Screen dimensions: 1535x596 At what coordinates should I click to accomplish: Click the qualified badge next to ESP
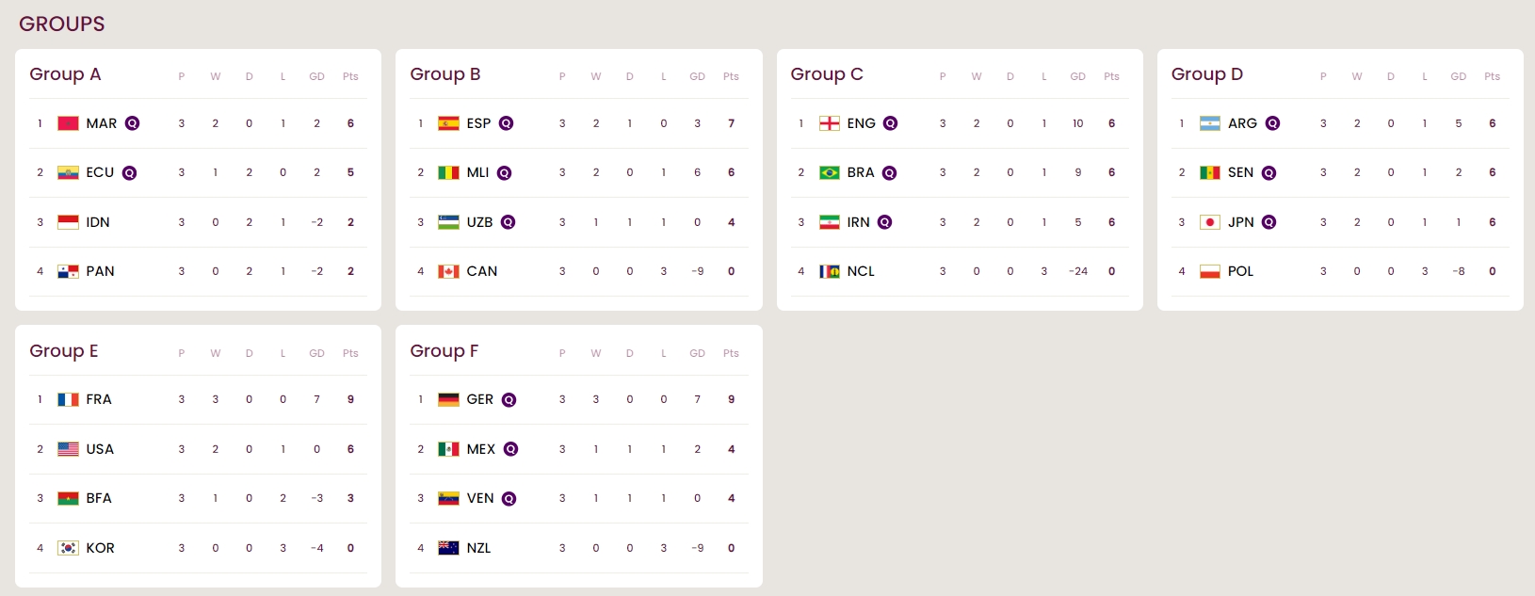point(507,123)
